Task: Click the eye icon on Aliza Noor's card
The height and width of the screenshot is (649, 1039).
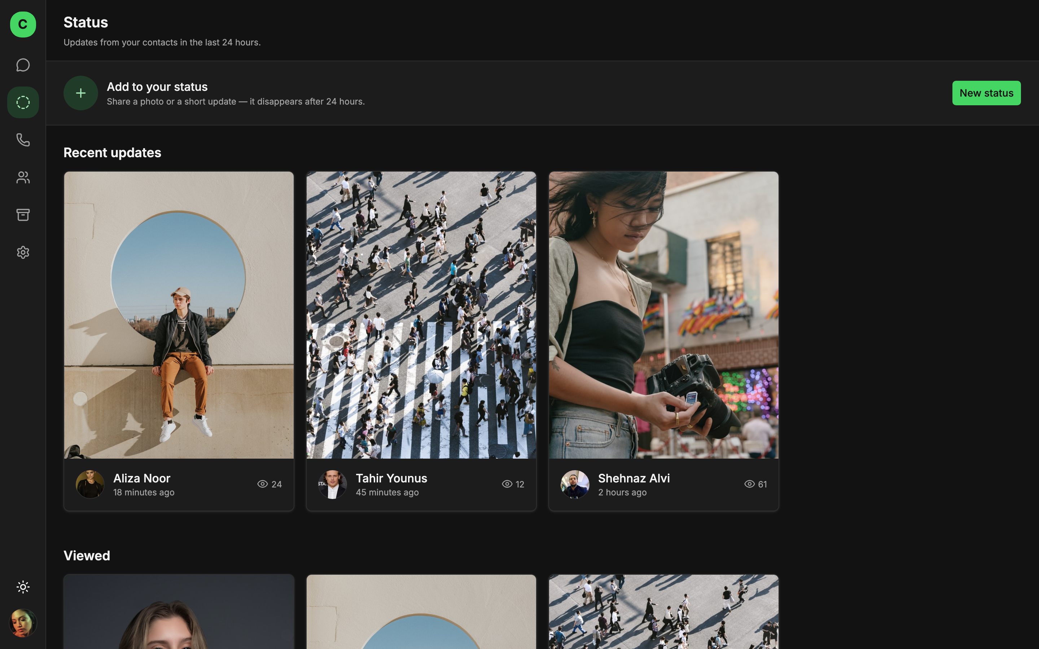Action: pos(262,484)
